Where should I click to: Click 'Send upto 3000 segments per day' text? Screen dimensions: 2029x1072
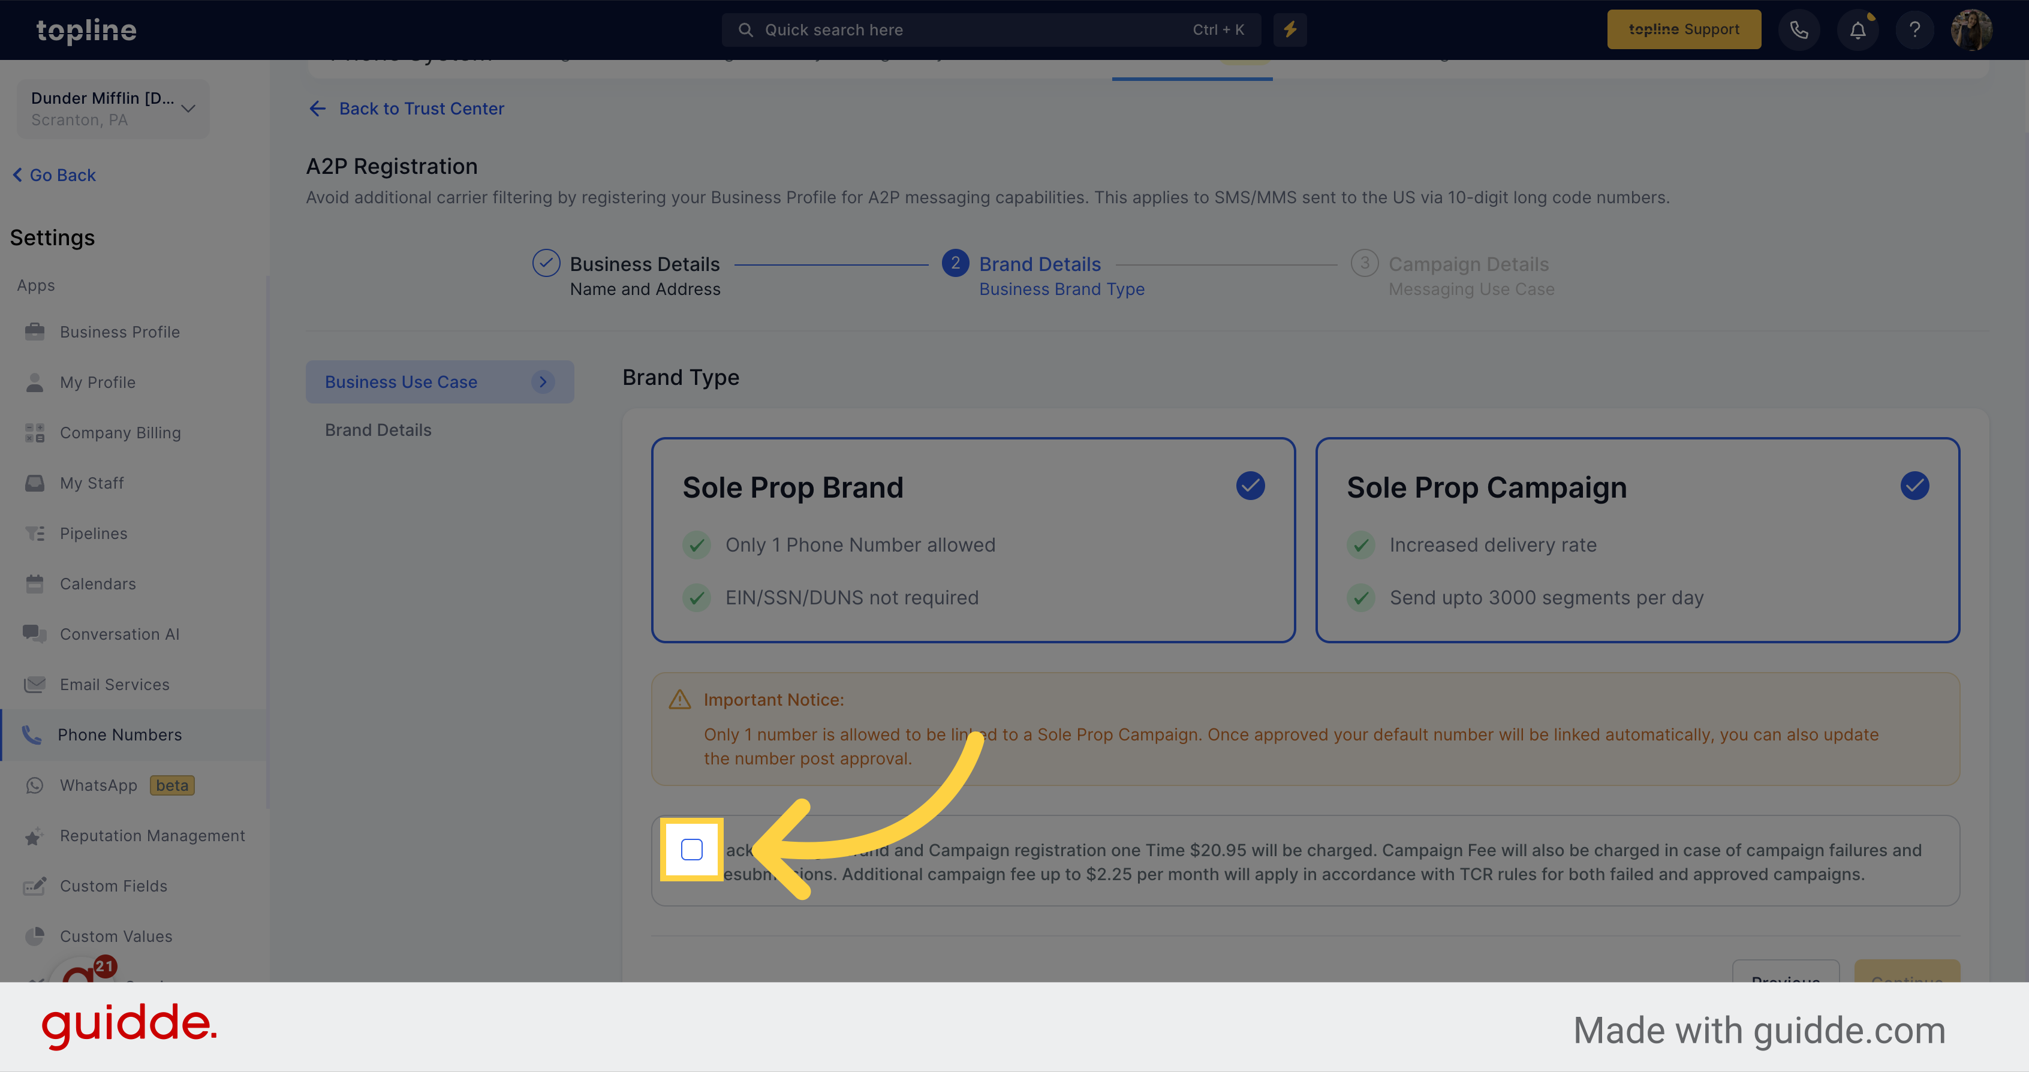(1546, 598)
